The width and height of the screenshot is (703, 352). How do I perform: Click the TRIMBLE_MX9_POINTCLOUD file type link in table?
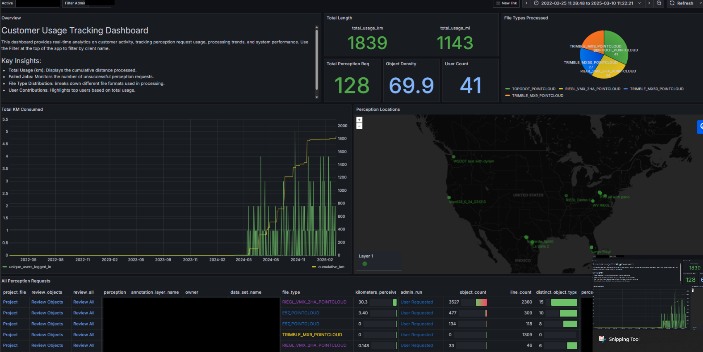[x=312, y=335]
